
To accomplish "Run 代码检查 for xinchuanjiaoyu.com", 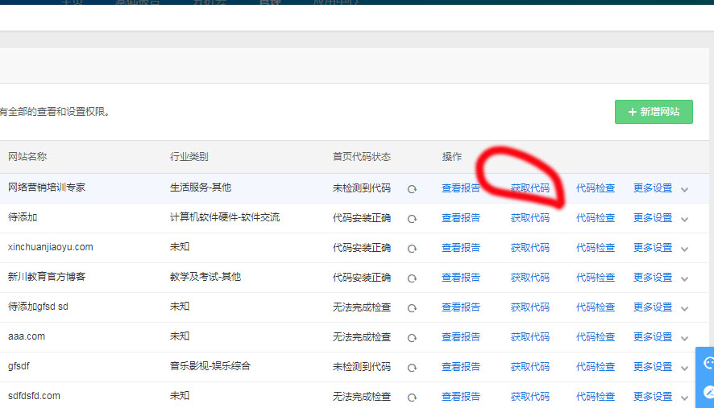I will pyautogui.click(x=596, y=248).
